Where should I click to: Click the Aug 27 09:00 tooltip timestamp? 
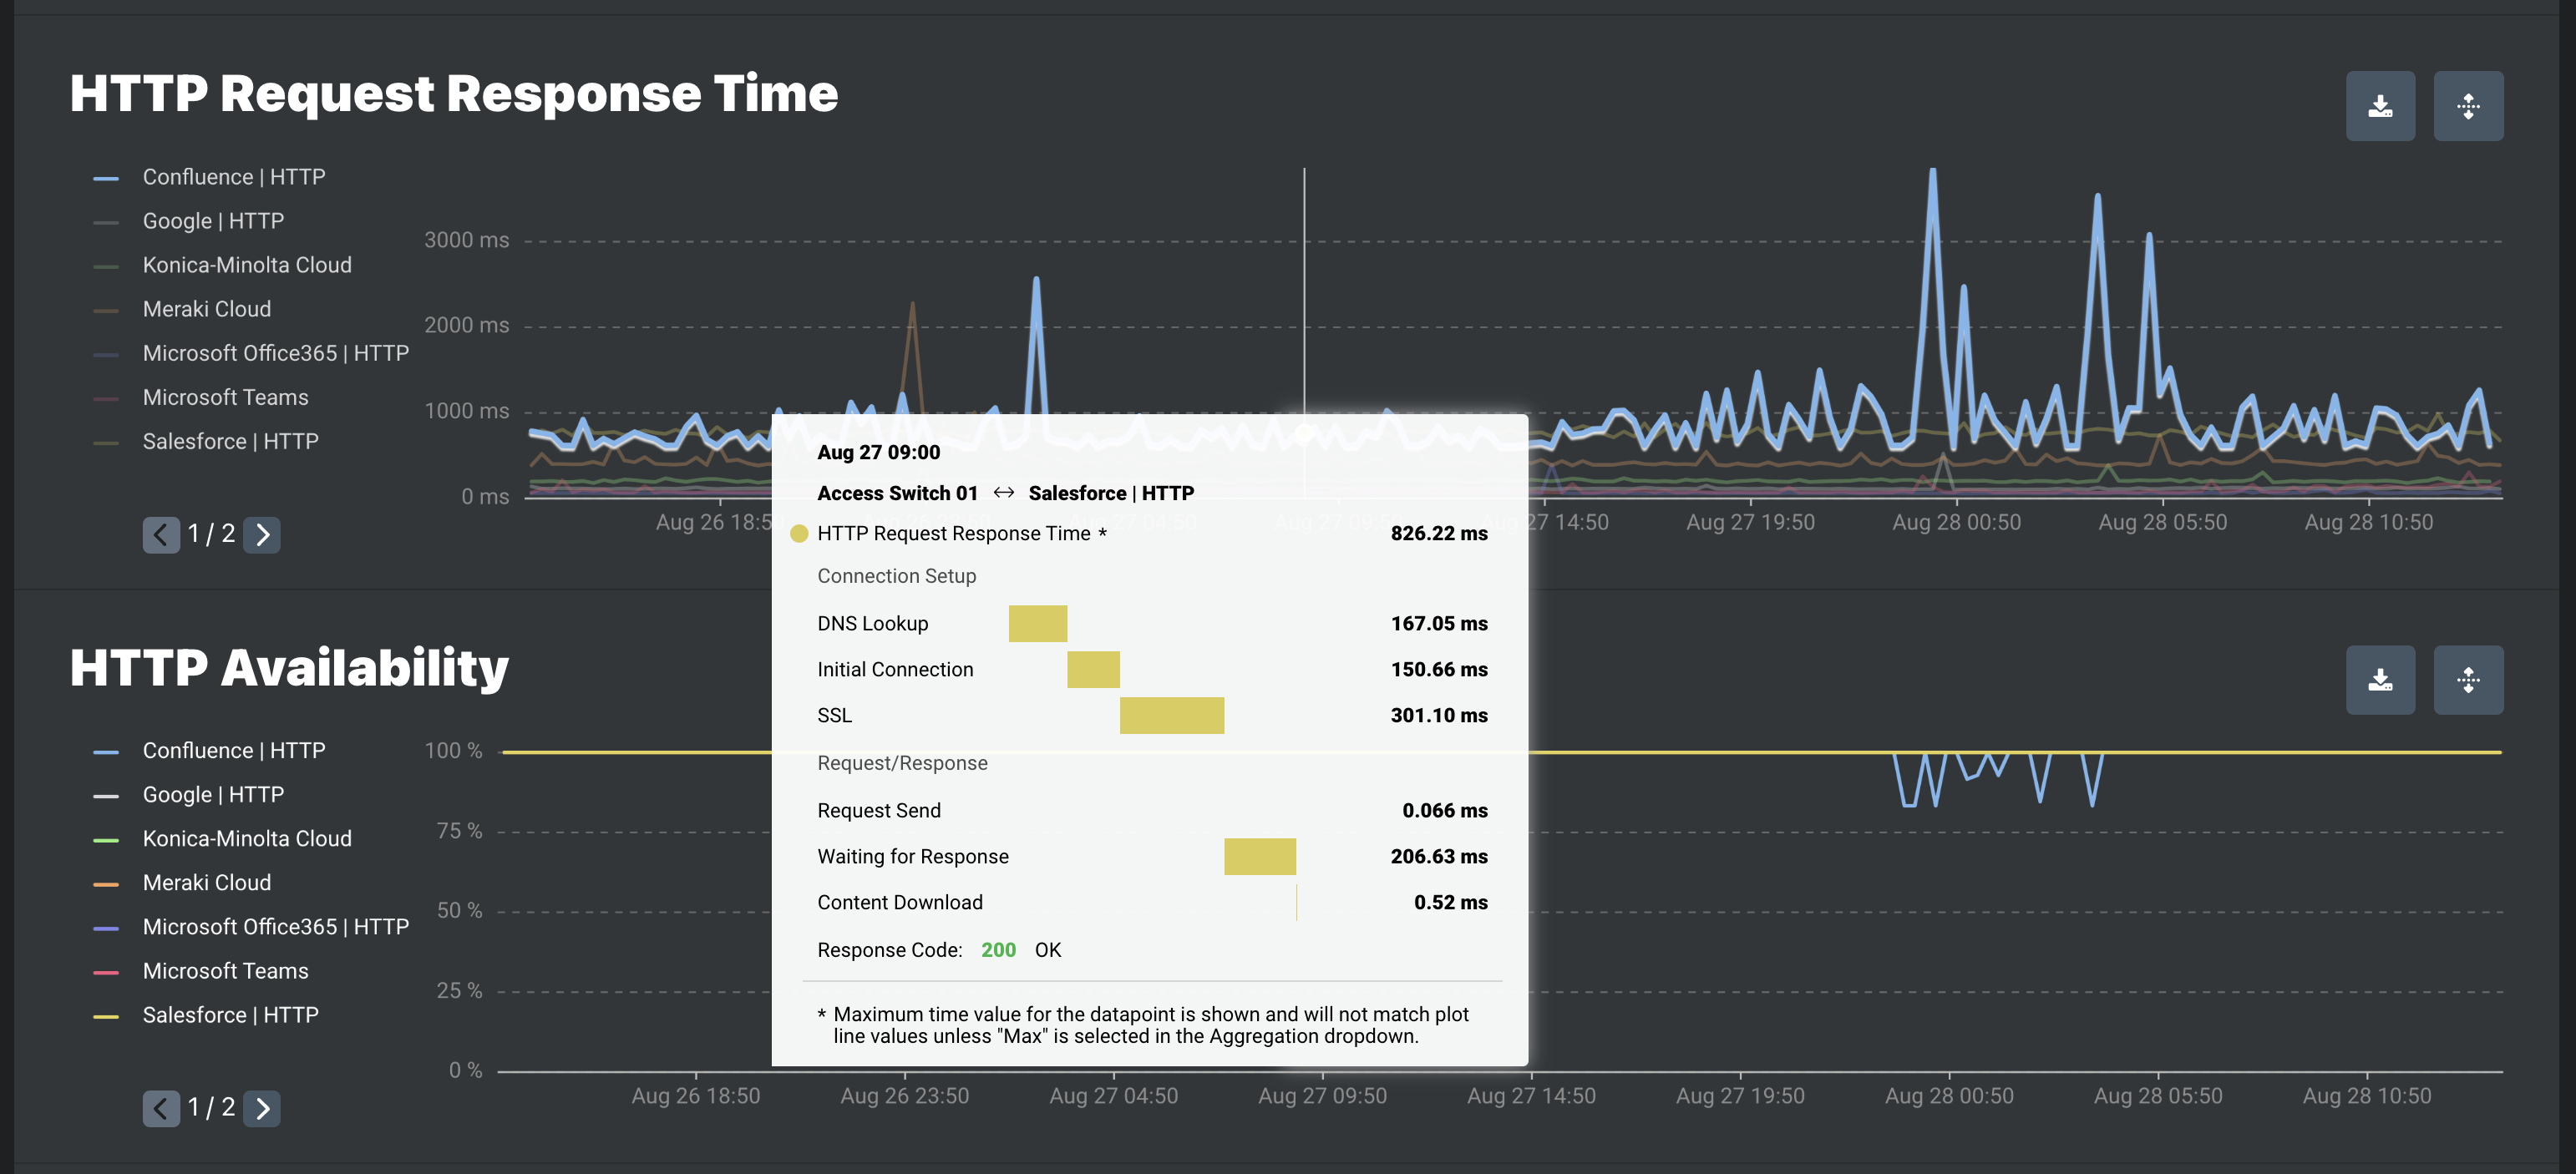878,452
